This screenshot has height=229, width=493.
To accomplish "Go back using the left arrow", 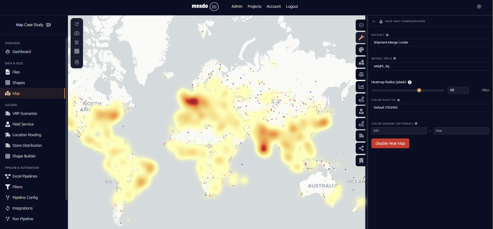I will [374, 21].
